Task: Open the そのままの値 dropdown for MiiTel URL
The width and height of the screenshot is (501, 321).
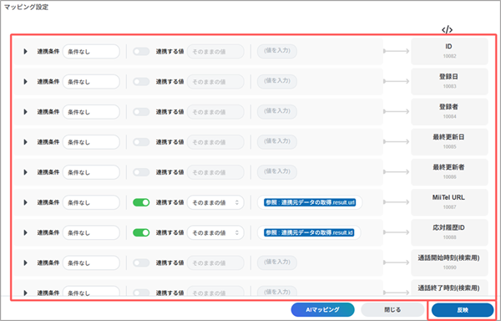Action: [215, 202]
